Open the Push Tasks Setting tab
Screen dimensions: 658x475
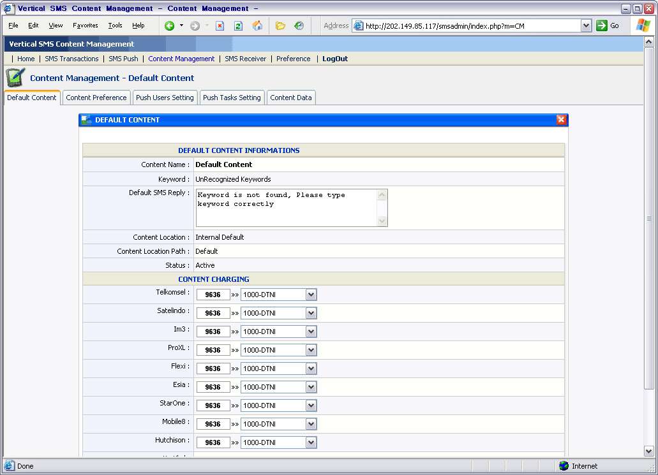[x=232, y=98]
